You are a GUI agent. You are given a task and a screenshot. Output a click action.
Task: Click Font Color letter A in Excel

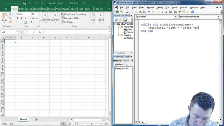(31, 22)
